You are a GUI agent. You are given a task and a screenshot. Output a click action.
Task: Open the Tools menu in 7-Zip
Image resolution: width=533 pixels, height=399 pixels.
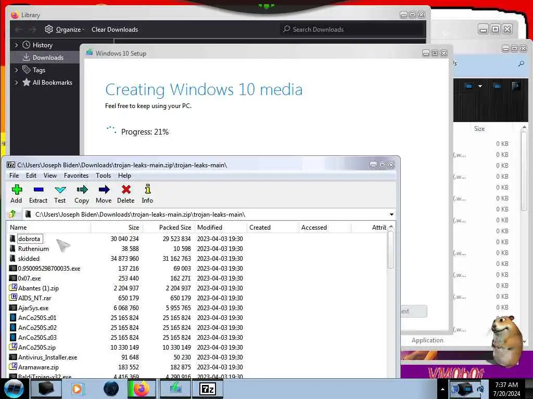pos(104,176)
